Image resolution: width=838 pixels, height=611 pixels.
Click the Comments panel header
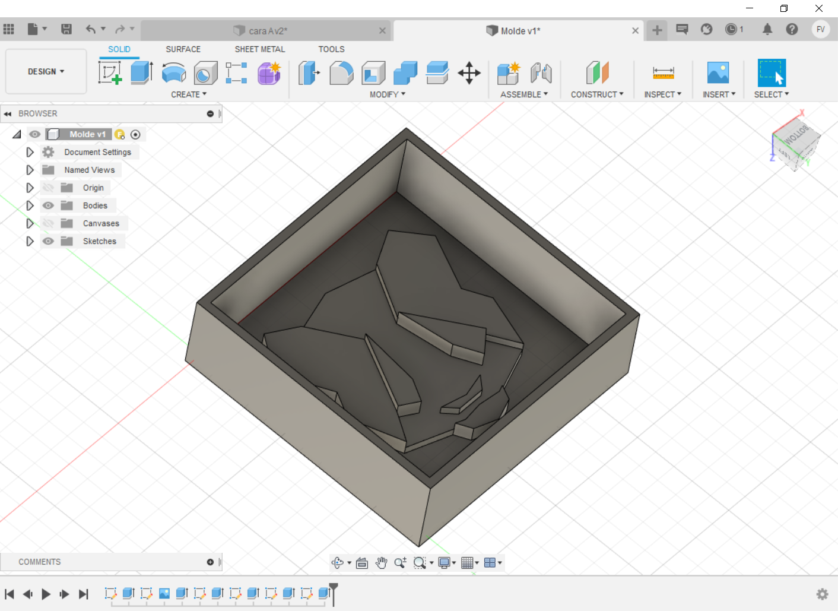point(40,562)
